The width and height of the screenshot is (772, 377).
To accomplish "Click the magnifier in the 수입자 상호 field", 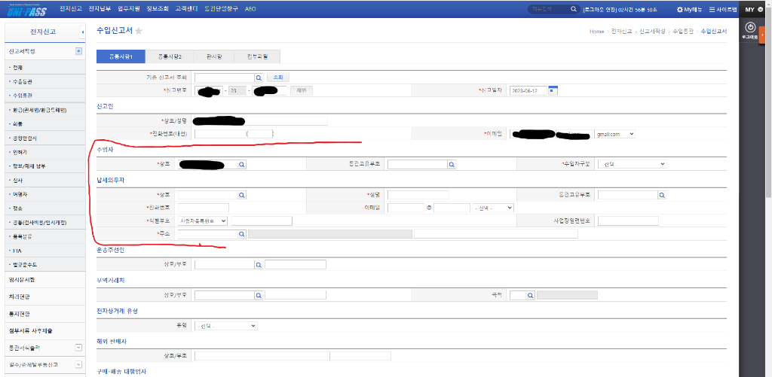I will (x=242, y=165).
